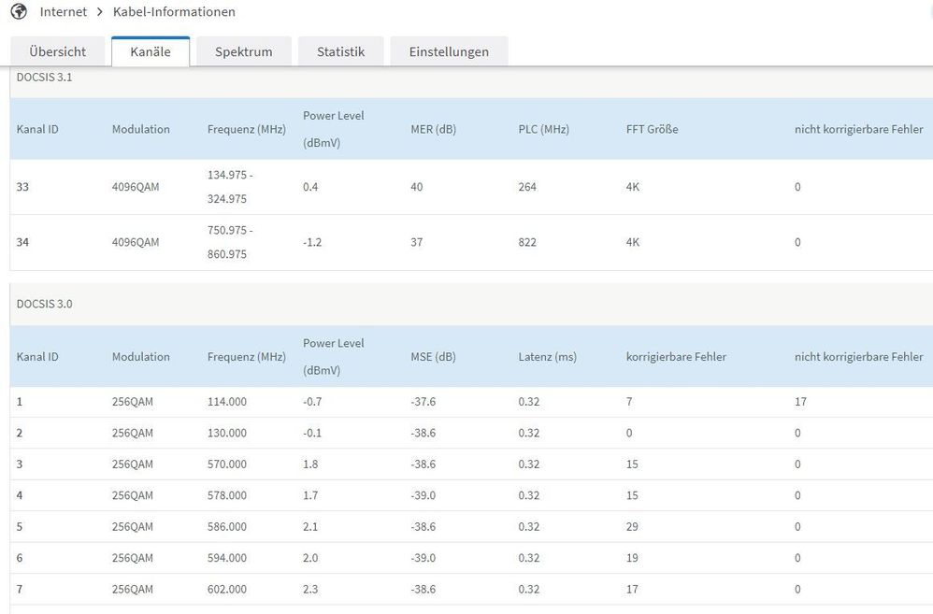Click the globe icon beside Internet
933x614 pixels.
(19, 12)
